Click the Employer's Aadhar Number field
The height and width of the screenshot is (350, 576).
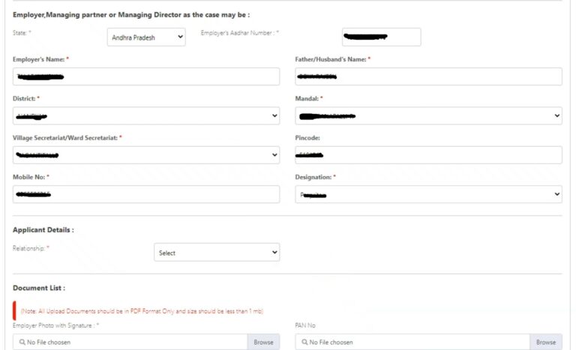(381, 37)
